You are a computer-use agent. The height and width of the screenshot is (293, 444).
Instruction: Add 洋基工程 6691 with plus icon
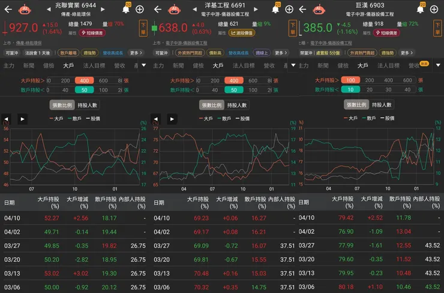pos(289,10)
